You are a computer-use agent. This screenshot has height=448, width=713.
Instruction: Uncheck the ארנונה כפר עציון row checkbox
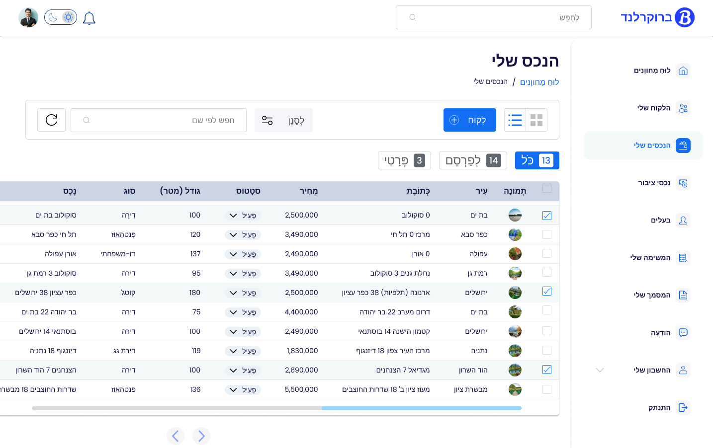(x=547, y=291)
